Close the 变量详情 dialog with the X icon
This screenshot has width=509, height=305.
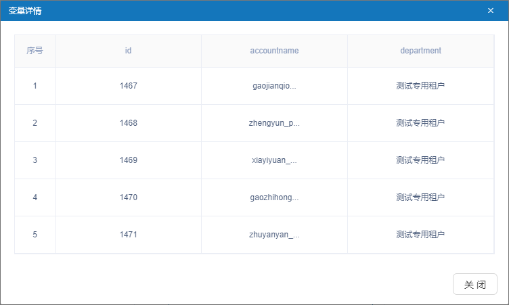(491, 11)
